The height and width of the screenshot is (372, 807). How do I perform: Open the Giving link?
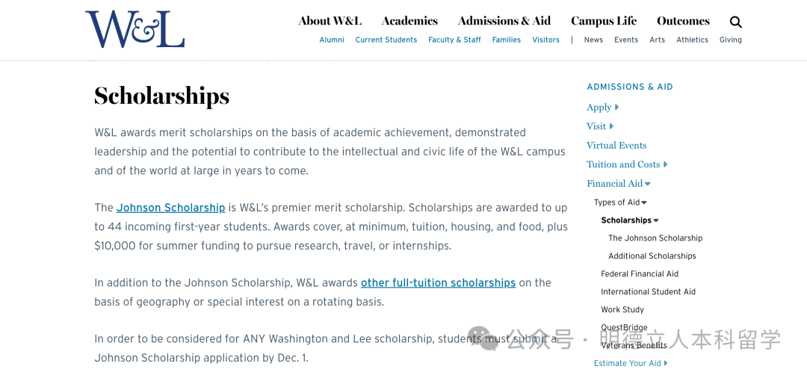tap(730, 40)
